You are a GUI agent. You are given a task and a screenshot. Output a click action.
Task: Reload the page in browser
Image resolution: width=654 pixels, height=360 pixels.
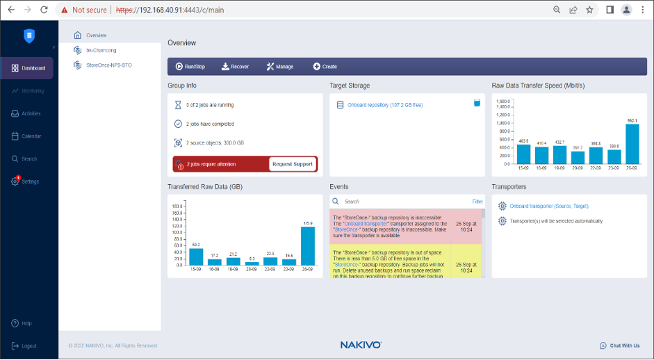pyautogui.click(x=44, y=10)
